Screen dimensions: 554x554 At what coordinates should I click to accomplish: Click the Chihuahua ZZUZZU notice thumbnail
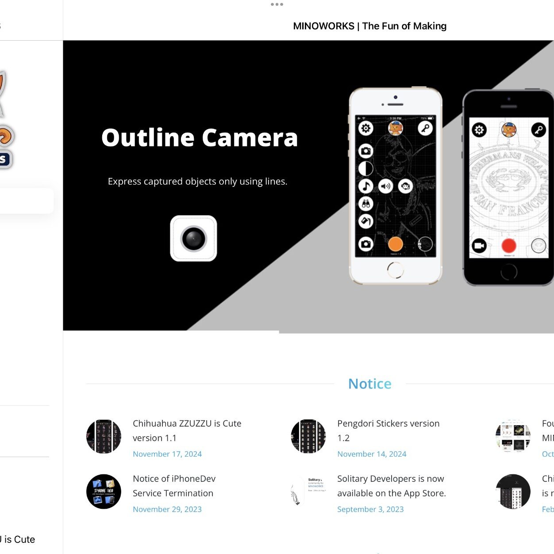tap(104, 437)
